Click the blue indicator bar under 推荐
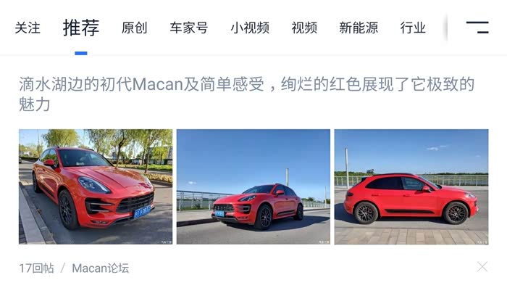Viewport: 507px width, 296px height. point(81,53)
